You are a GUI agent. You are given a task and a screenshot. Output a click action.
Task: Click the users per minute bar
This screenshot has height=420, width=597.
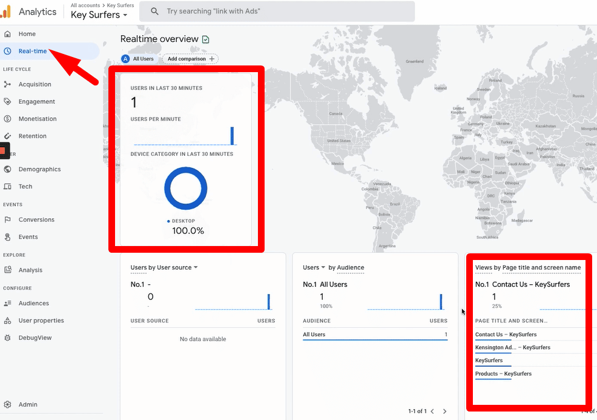(x=233, y=136)
